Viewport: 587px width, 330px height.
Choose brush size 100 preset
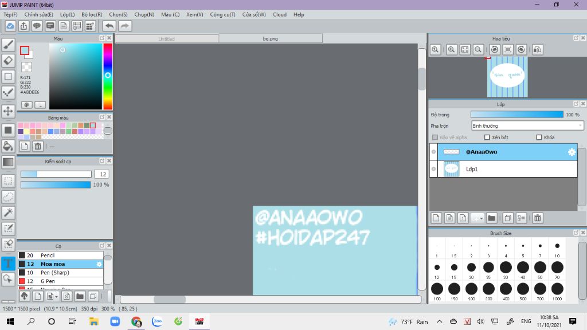tap(437, 289)
